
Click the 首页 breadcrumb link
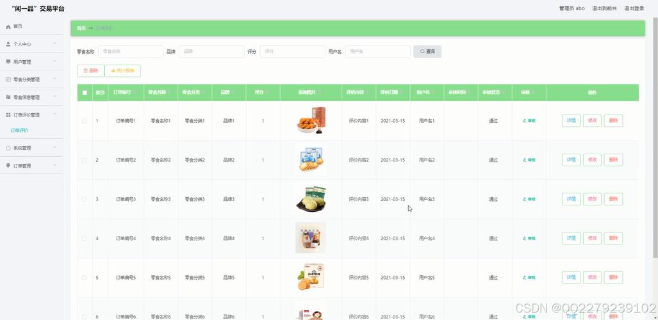81,29
